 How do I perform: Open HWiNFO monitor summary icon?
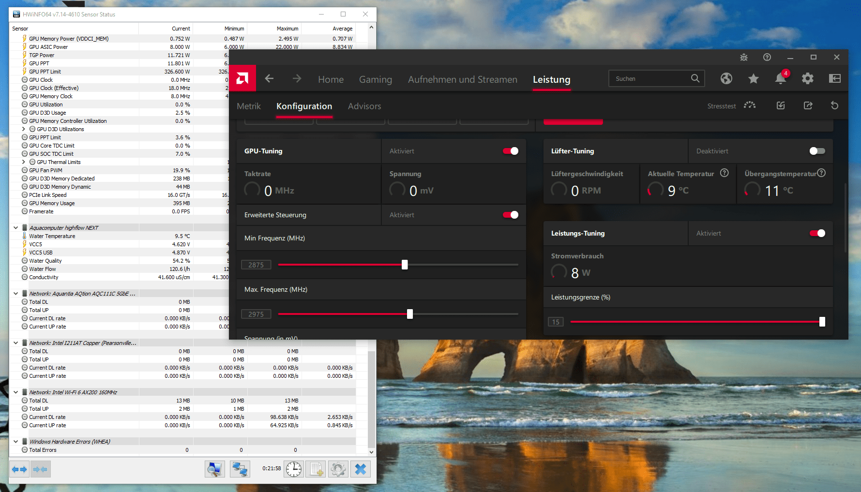pos(215,469)
